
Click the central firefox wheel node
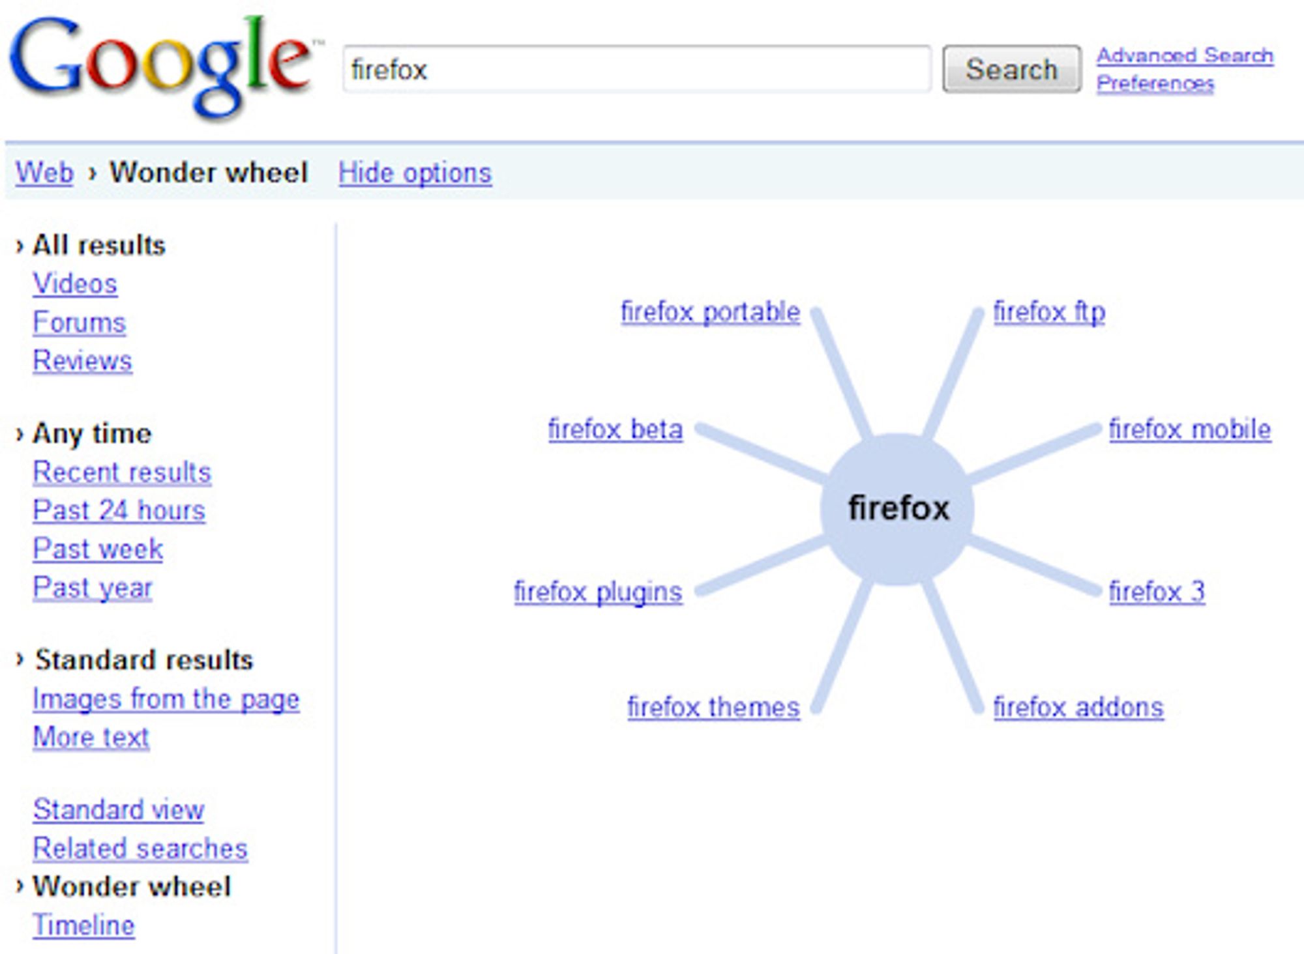click(897, 508)
